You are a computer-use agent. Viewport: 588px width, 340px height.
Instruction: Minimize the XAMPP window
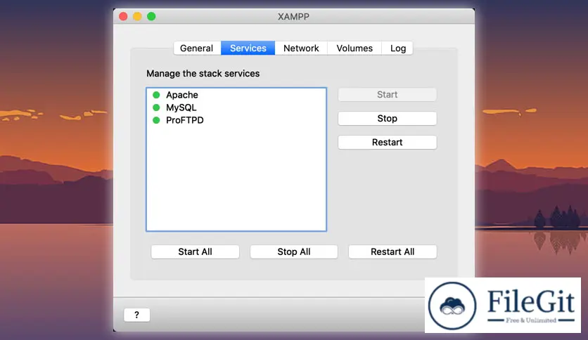(x=137, y=16)
